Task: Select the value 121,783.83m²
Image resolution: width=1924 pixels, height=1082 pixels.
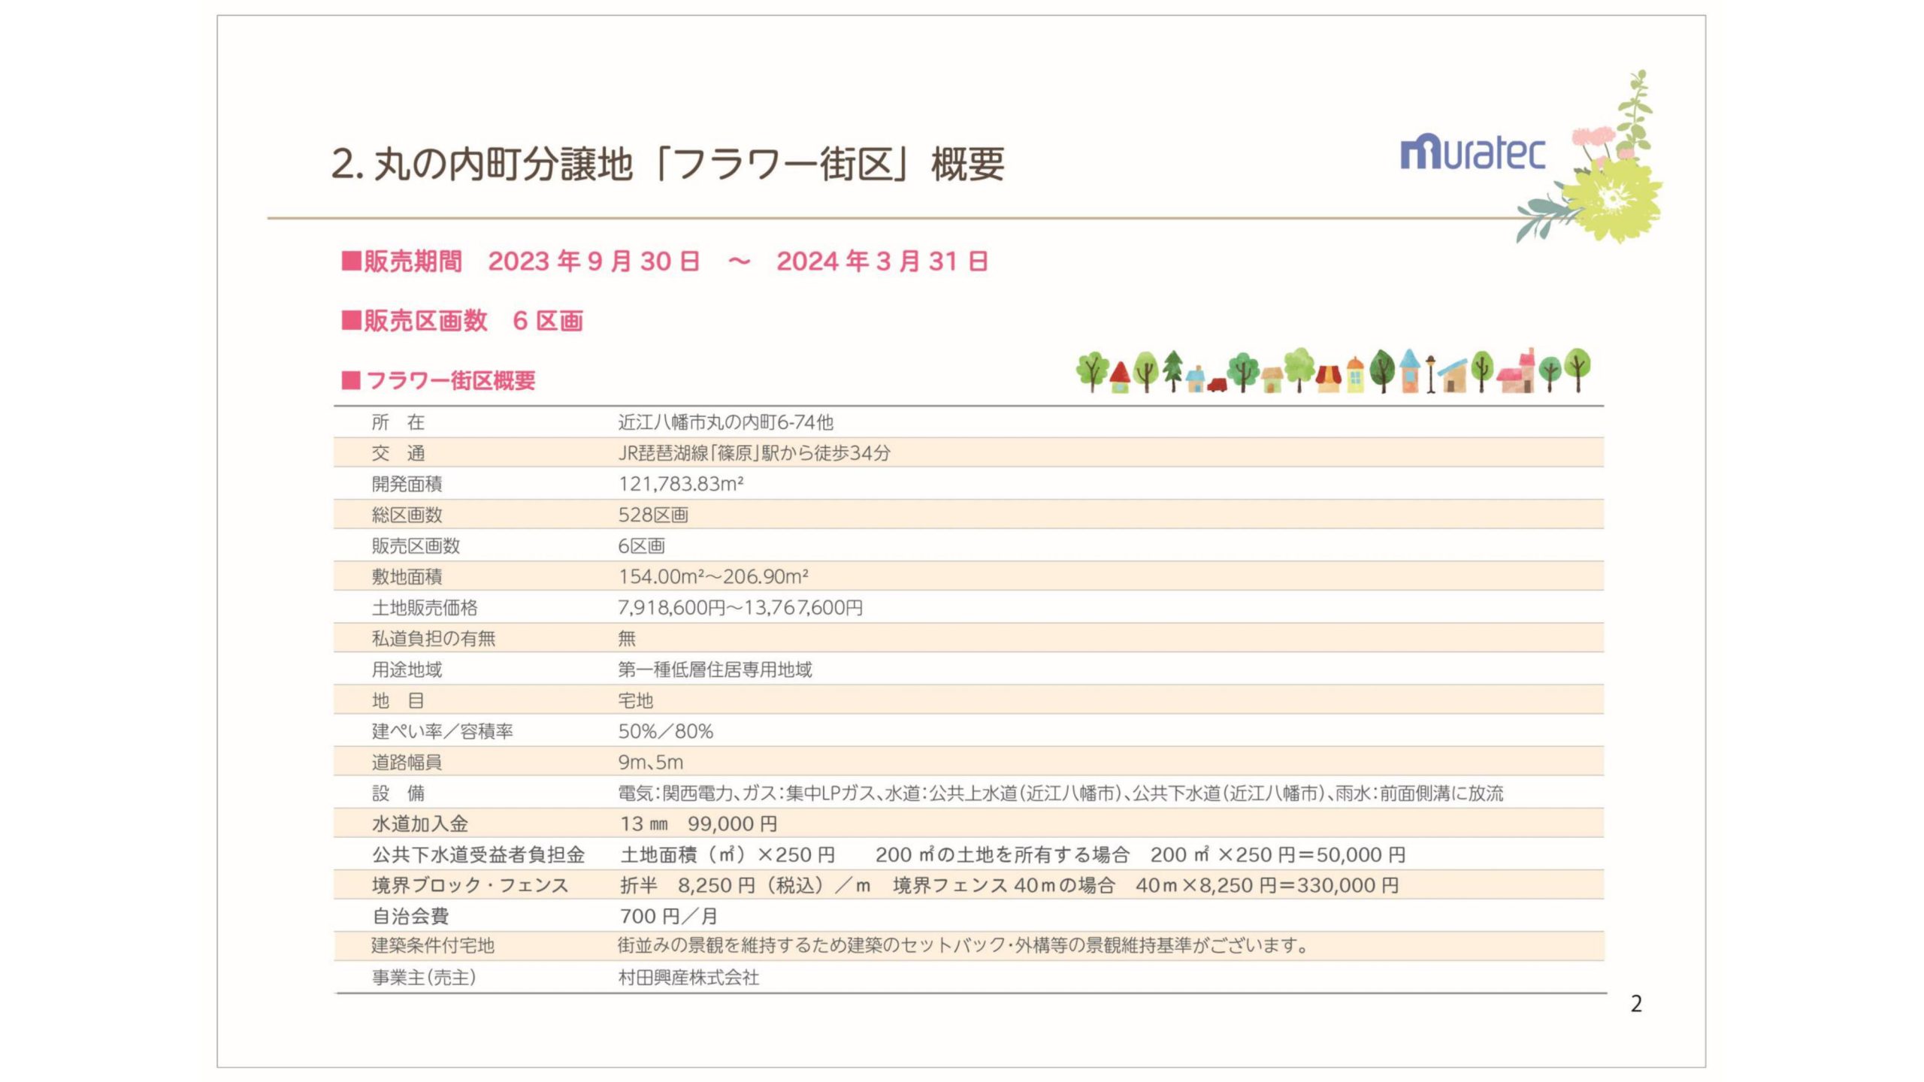Action: point(681,484)
